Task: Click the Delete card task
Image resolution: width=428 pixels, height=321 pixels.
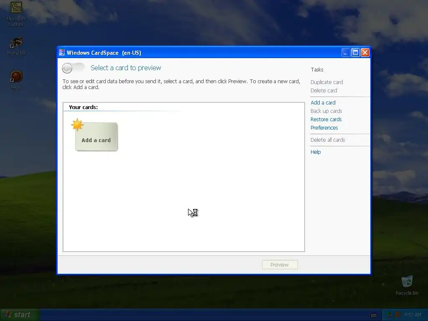Action: [x=324, y=90]
